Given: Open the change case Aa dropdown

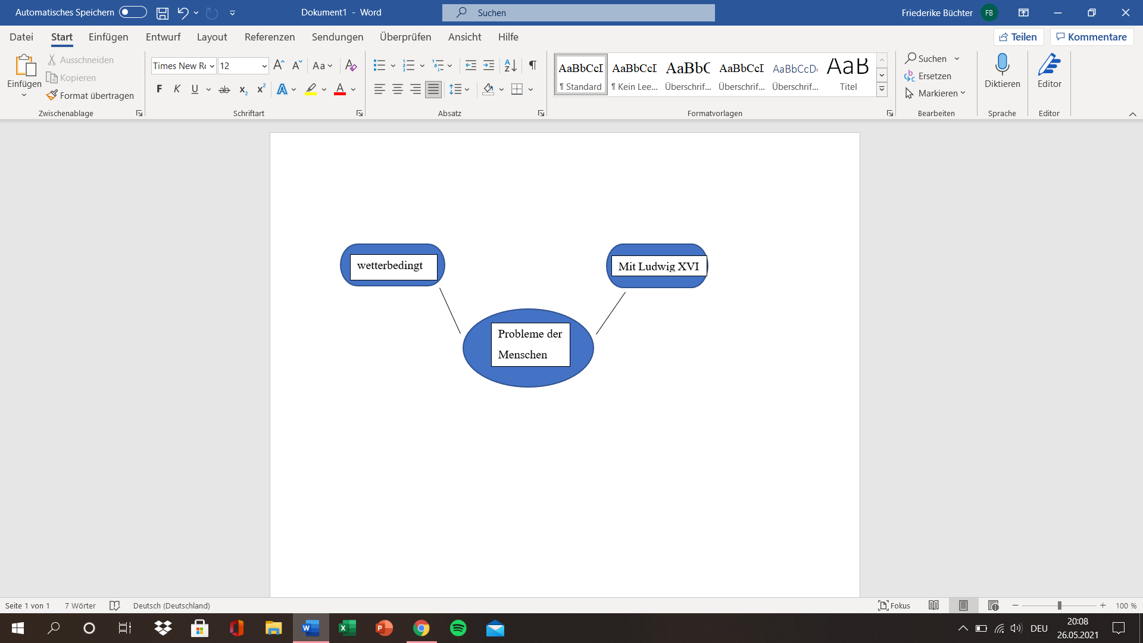Looking at the screenshot, I should (x=322, y=65).
